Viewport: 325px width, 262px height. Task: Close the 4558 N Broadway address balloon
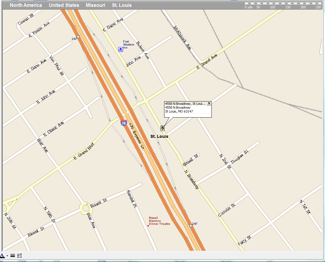[x=209, y=103]
